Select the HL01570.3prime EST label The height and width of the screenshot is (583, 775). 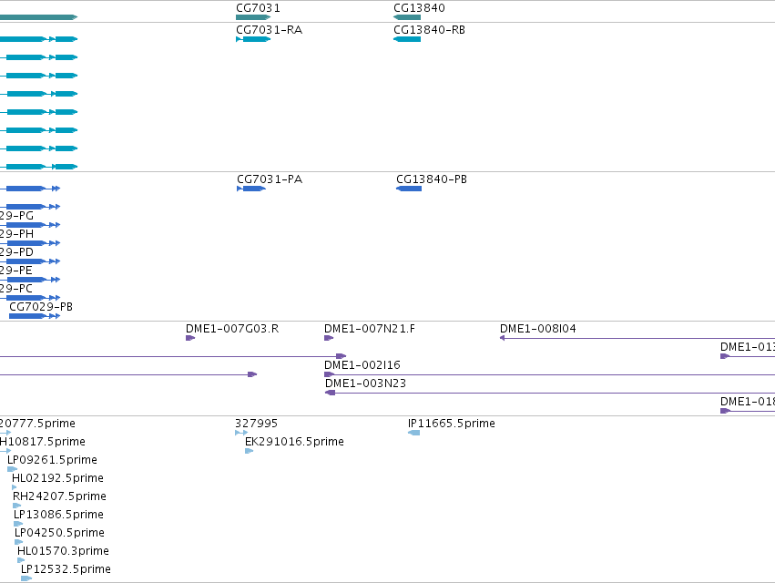coord(63,551)
